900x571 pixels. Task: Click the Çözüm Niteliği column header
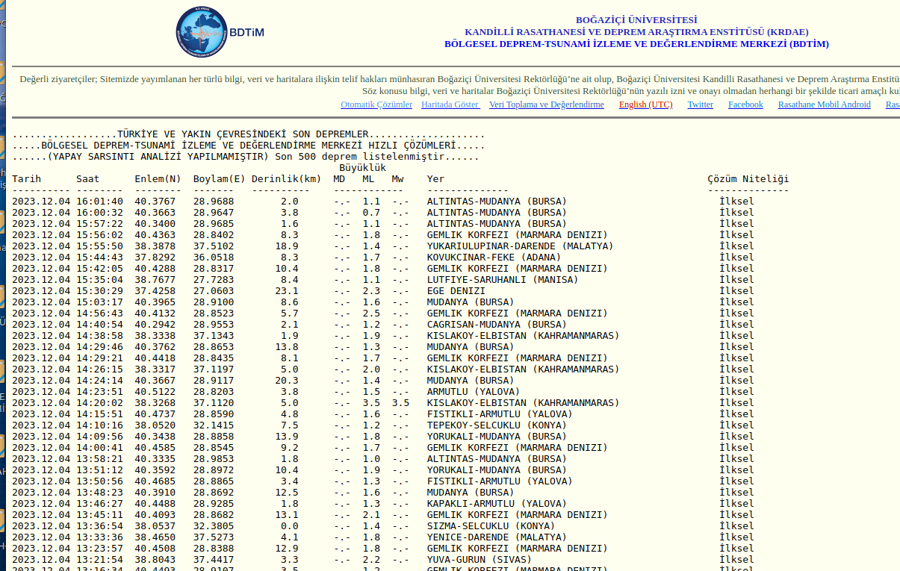tap(748, 179)
